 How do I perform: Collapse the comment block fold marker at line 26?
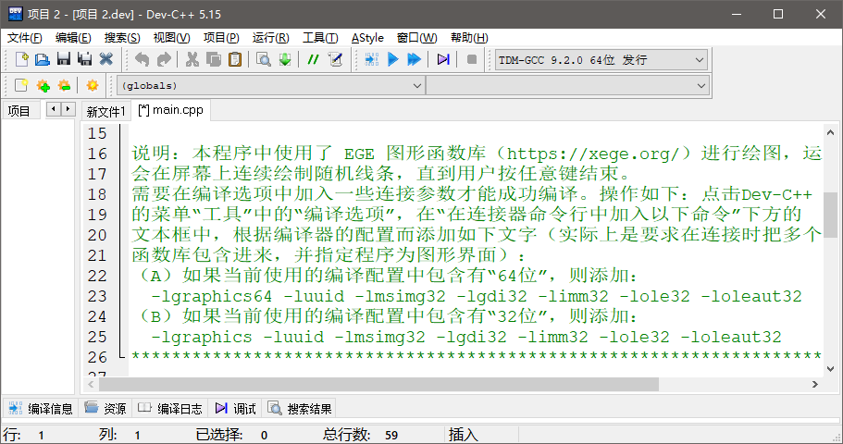pos(122,355)
